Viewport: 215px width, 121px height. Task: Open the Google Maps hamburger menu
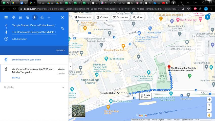point(6,17)
